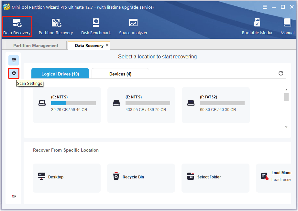Click the Desktop monitor icon

[x=42, y=176]
